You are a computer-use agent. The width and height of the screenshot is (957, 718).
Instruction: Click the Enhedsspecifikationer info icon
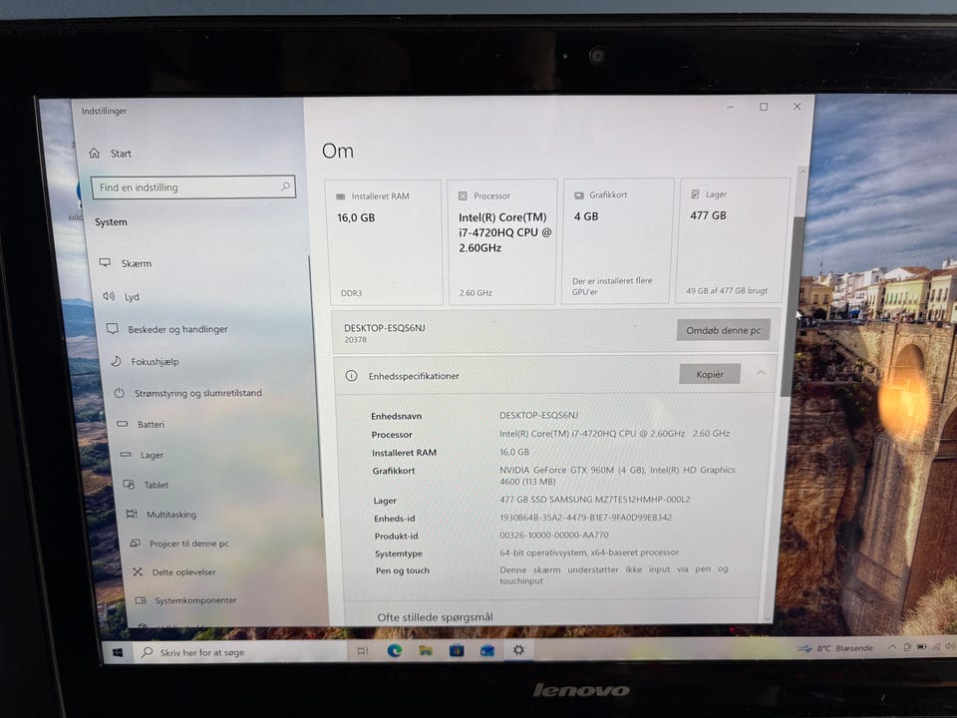pos(352,376)
